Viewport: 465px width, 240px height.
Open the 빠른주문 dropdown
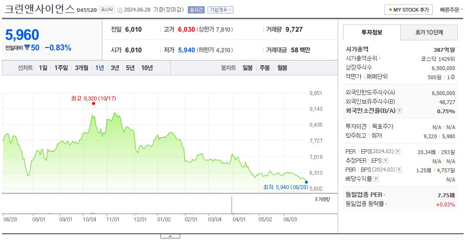(x=452, y=10)
